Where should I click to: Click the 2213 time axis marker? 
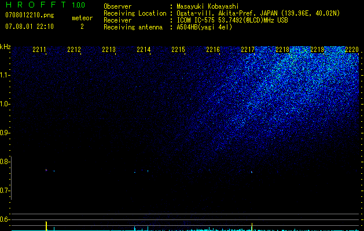[109, 50]
